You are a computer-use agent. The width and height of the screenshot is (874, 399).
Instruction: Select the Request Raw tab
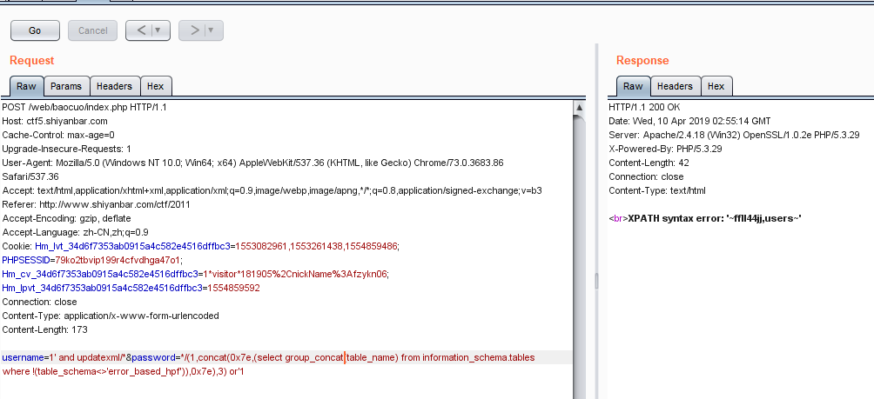[x=26, y=86]
